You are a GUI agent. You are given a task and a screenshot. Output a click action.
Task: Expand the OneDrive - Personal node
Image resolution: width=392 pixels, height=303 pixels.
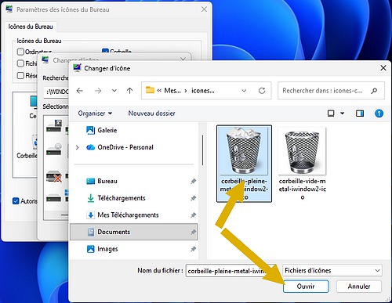[x=77, y=147]
